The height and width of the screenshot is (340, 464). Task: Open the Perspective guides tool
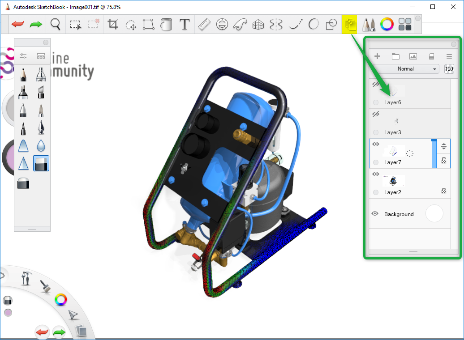coord(258,24)
